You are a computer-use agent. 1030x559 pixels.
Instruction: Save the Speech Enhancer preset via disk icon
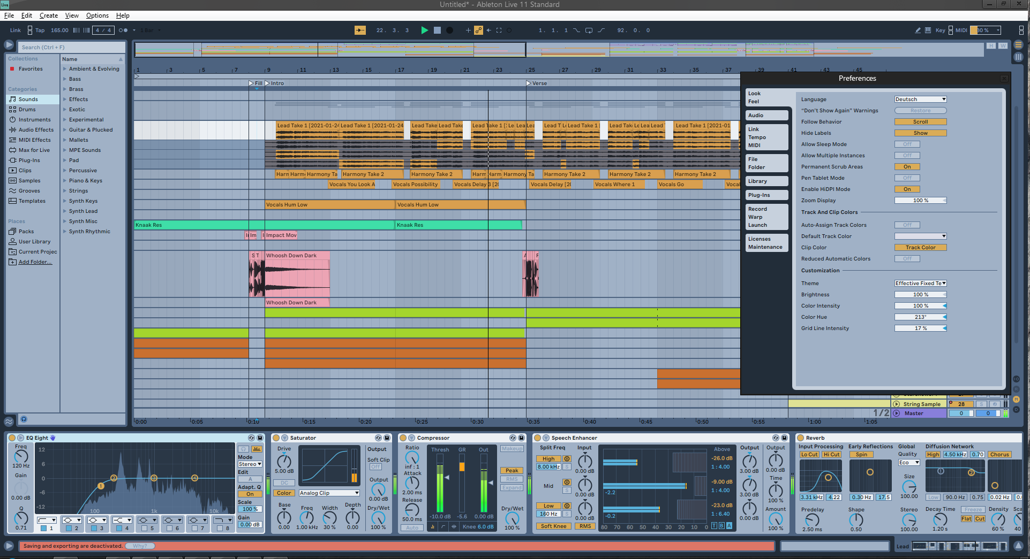(784, 438)
